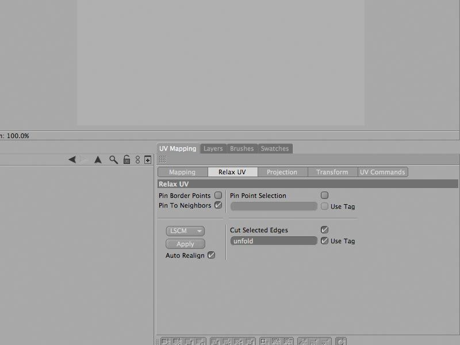Image resolution: width=460 pixels, height=345 pixels.
Task: Select the UV Commands tab
Action: 382,172
